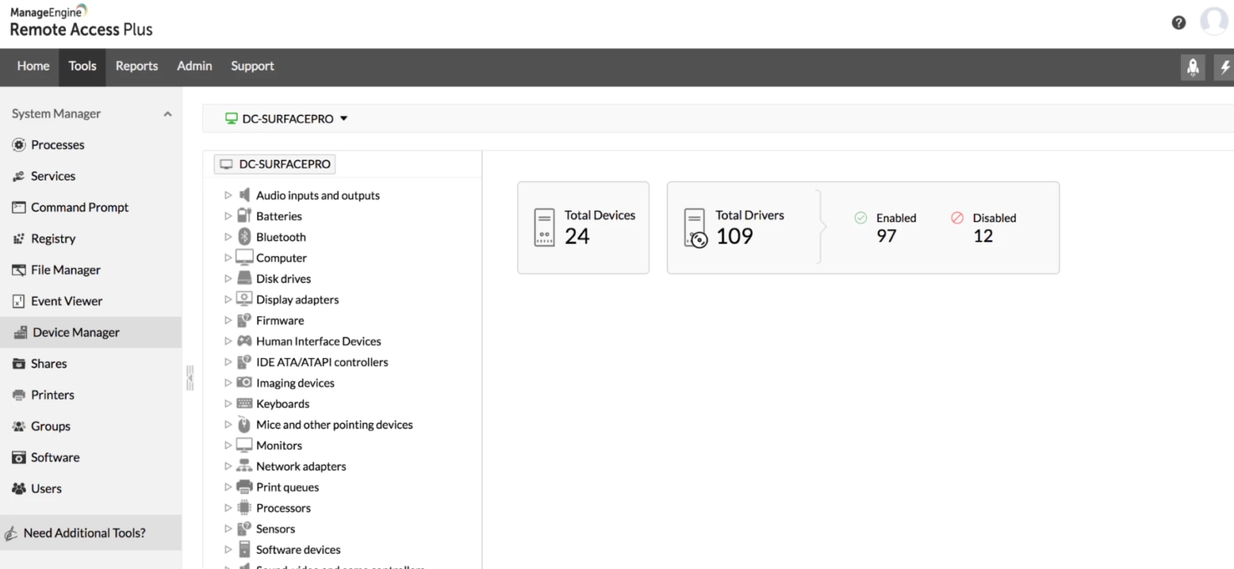The width and height of the screenshot is (1234, 569).
Task: Select the Firmware tree label
Action: point(280,320)
